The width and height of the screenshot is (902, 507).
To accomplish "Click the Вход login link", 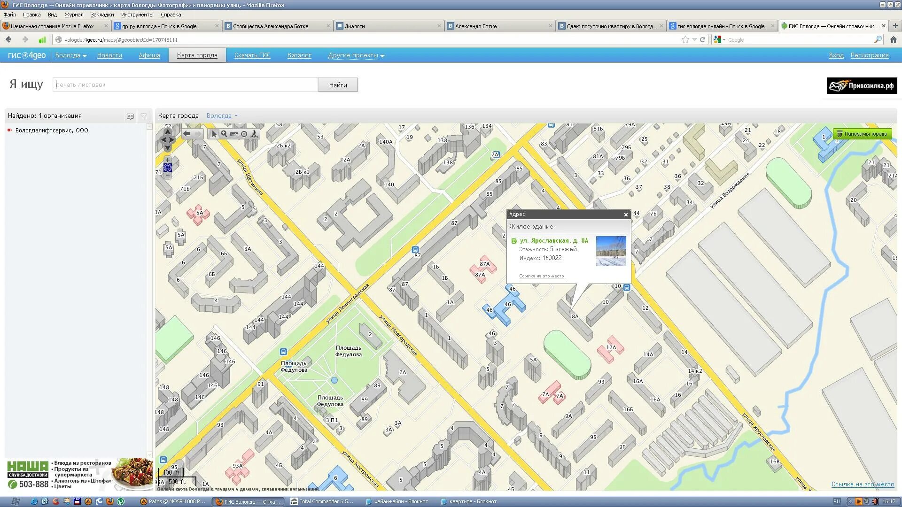I will pyautogui.click(x=836, y=55).
